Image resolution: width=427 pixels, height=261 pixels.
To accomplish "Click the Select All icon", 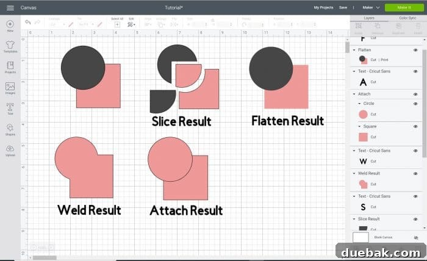I will coord(117,24).
